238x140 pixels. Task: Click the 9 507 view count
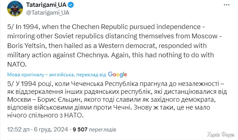pyautogui.click(x=80, y=129)
